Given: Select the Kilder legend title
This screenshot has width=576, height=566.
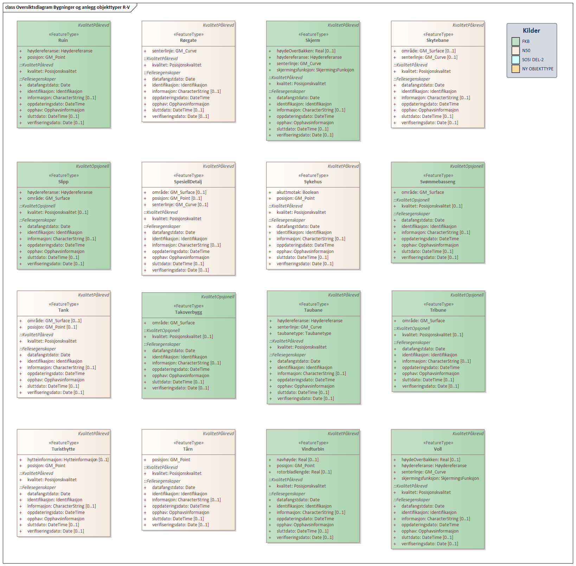Looking at the screenshot, I should (531, 31).
